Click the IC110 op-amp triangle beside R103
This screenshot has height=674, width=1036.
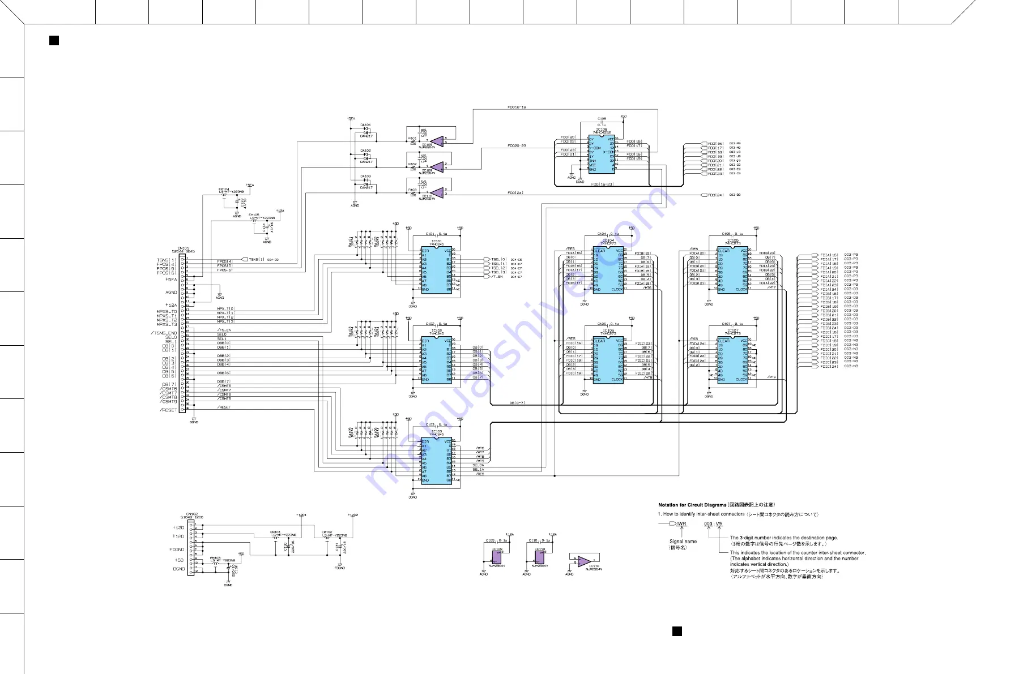point(437,192)
